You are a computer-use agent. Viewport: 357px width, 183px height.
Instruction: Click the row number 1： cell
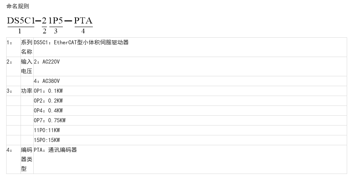click(10, 42)
